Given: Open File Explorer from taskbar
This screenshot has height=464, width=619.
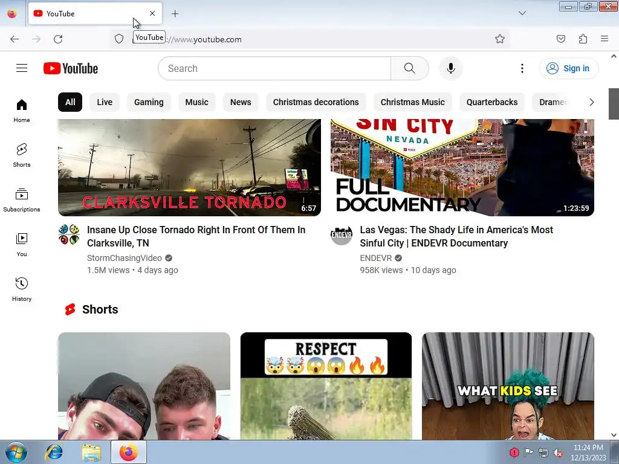Looking at the screenshot, I should (x=92, y=452).
